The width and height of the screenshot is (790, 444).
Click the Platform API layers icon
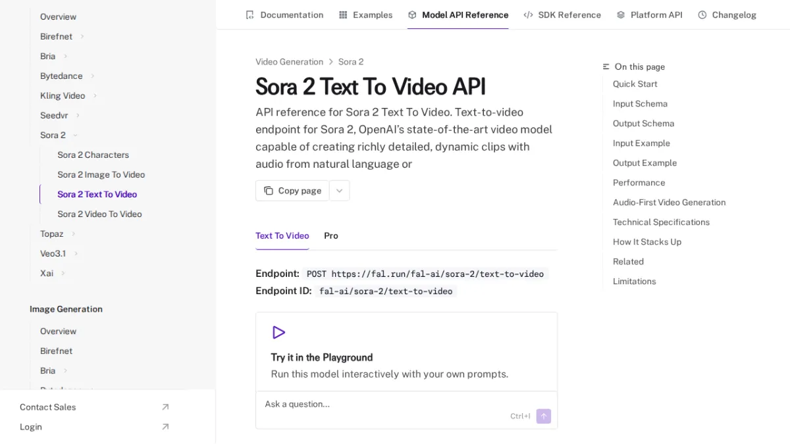[621, 14]
